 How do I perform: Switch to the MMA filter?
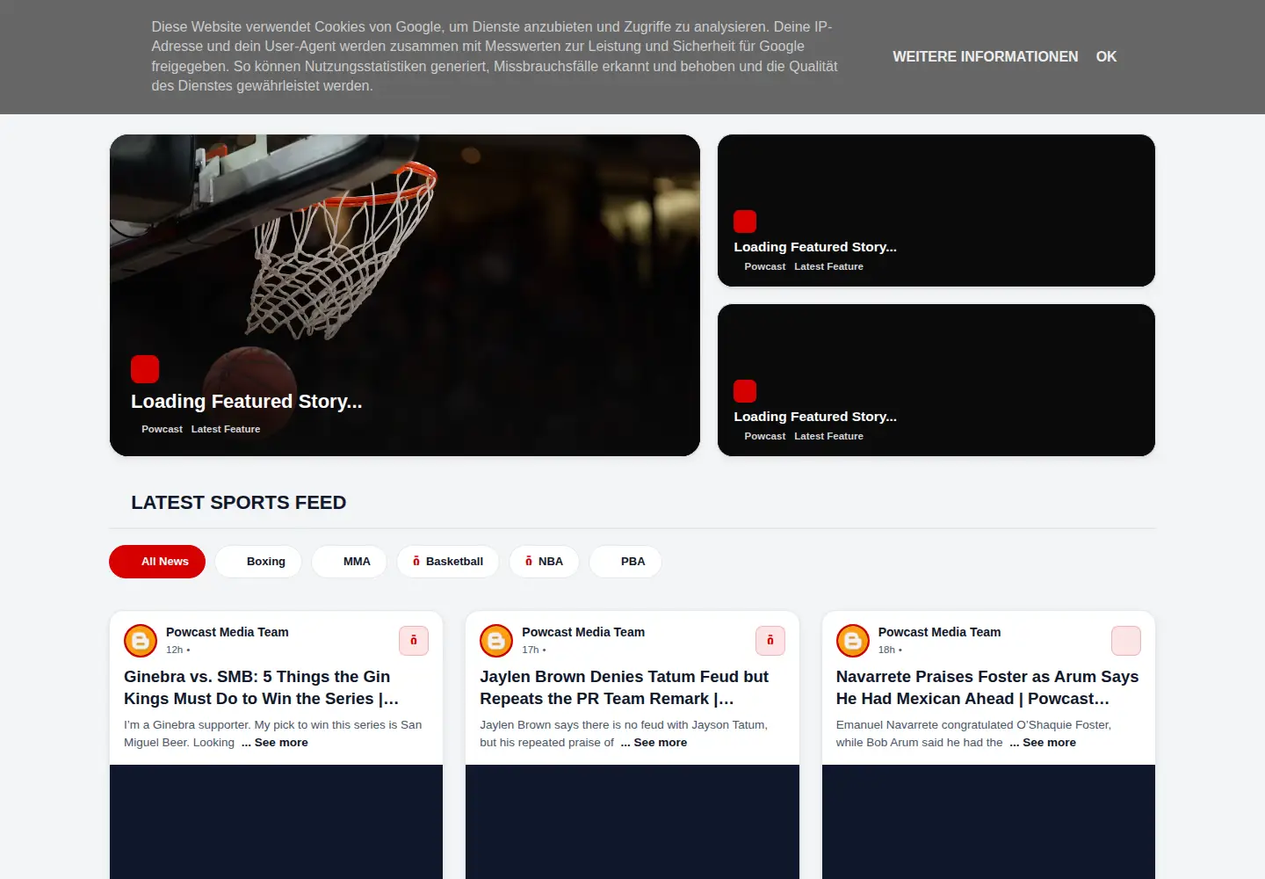(350, 562)
